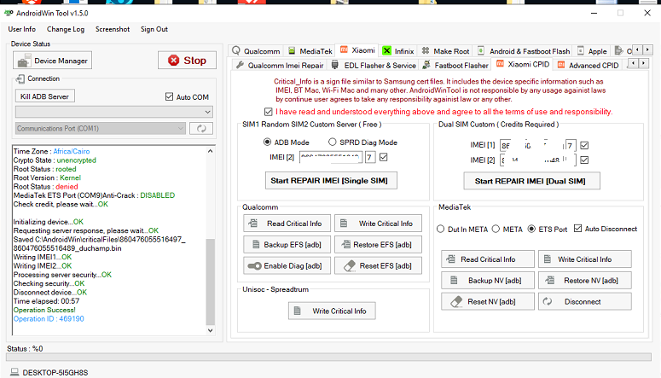Image resolution: width=661 pixels, height=378 pixels.
Task: Toggle the Dual SIM IMEI [2] checkbox
Action: click(584, 160)
